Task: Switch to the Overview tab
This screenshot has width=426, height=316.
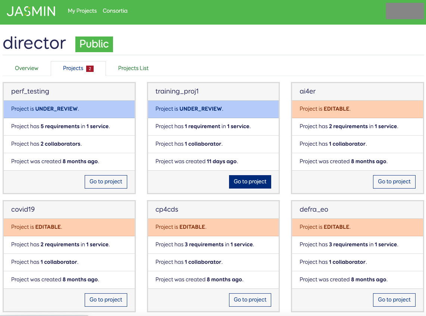Action: (26, 68)
